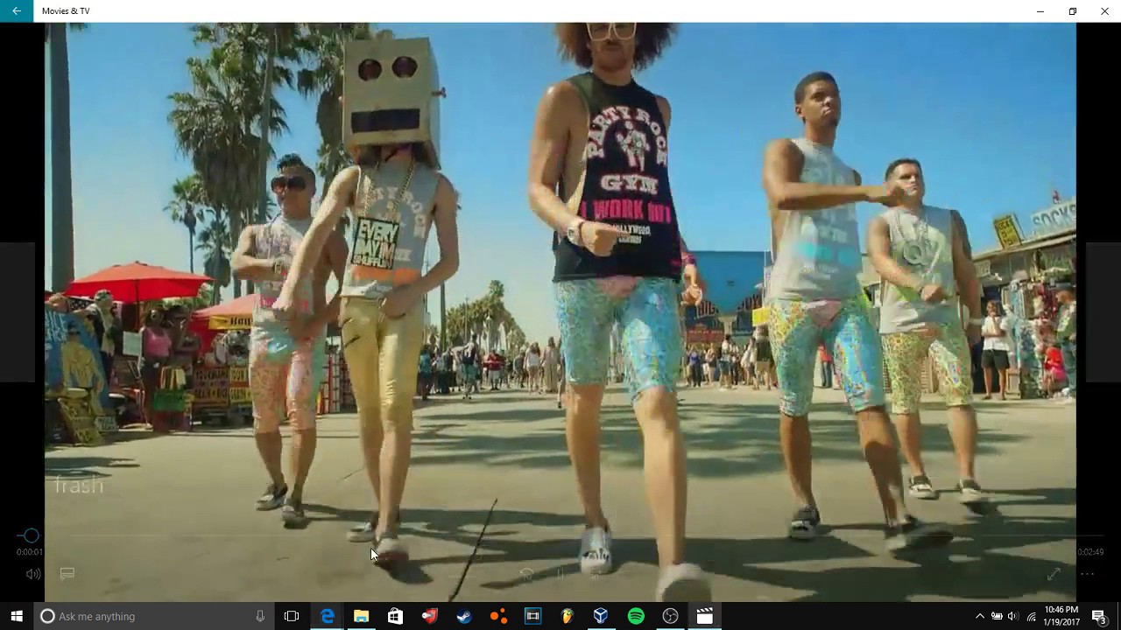Viewport: 1121px width, 630px height.
Task: Skip back 10 seconds in the video
Action: click(526, 574)
